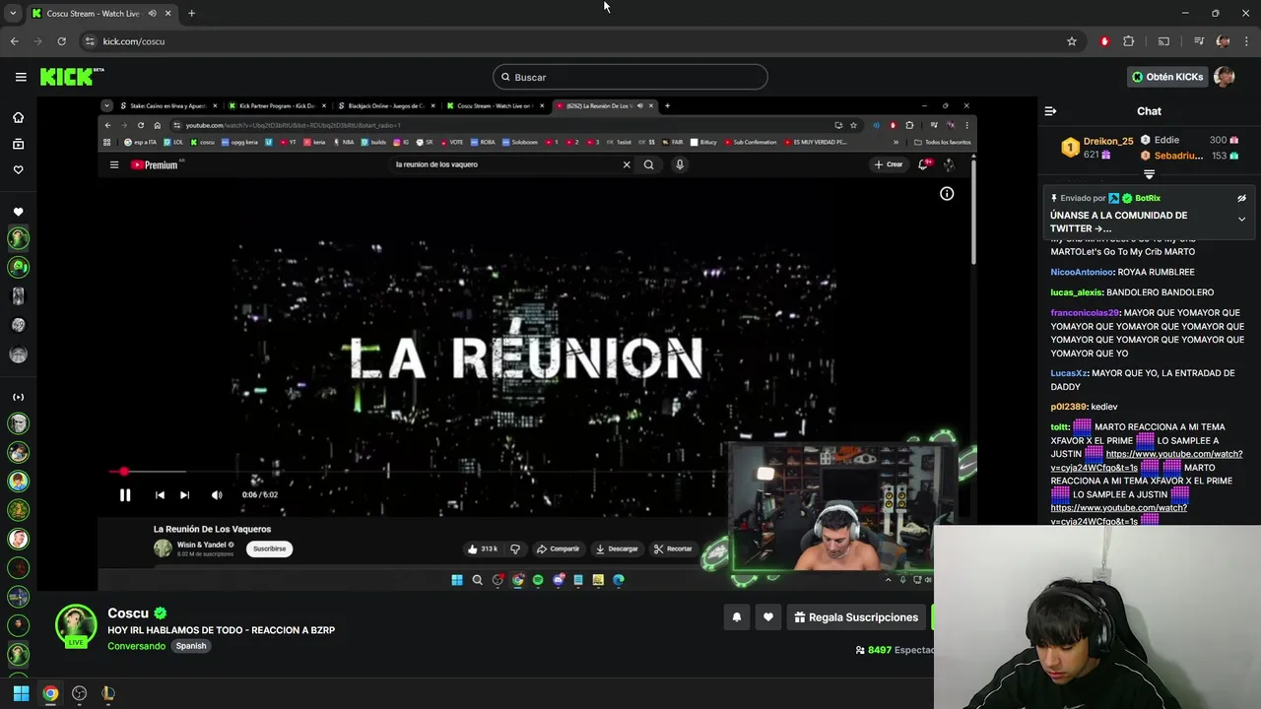
Task: Open the Todos los favoritos bookmarks folder
Action: [x=944, y=142]
